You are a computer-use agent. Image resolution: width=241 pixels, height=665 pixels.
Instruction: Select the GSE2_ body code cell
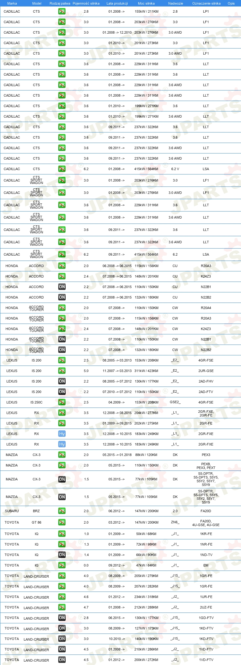pos(175,402)
